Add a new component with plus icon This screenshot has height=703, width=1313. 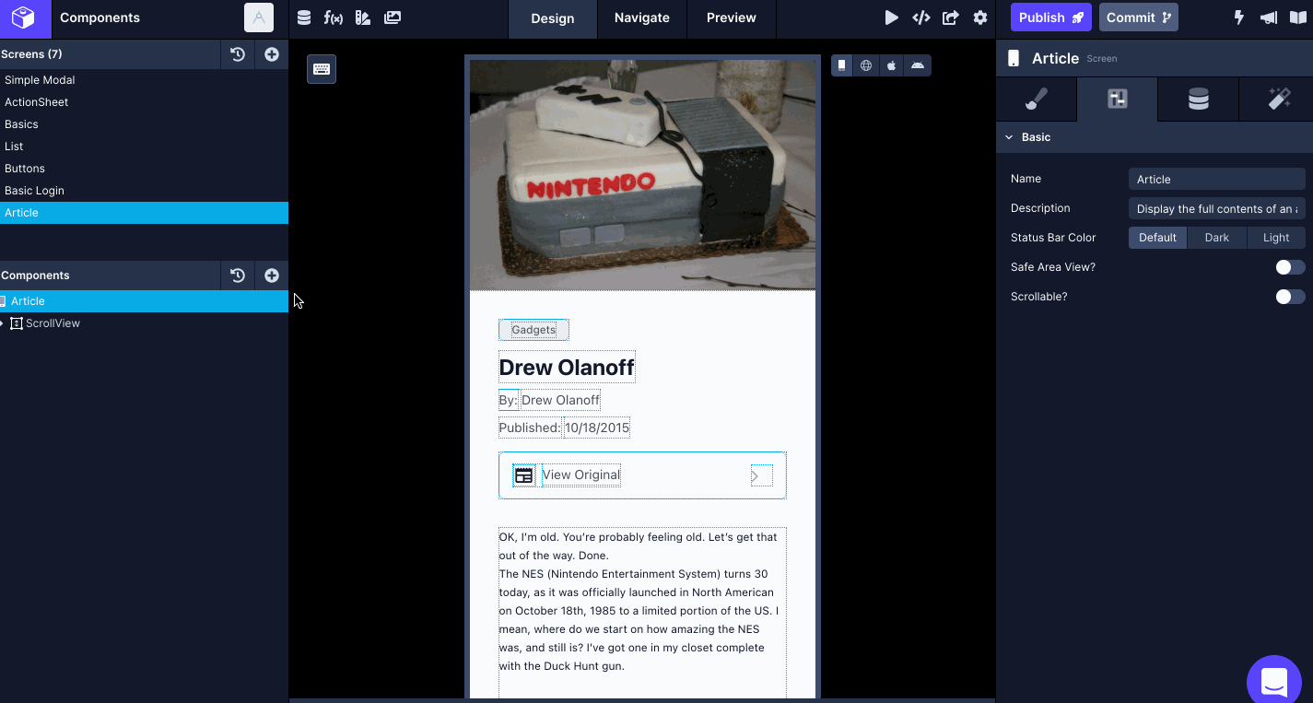click(x=272, y=275)
